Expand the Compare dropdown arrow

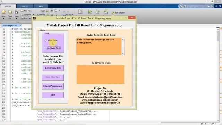pyautogui.click(x=34, y=15)
